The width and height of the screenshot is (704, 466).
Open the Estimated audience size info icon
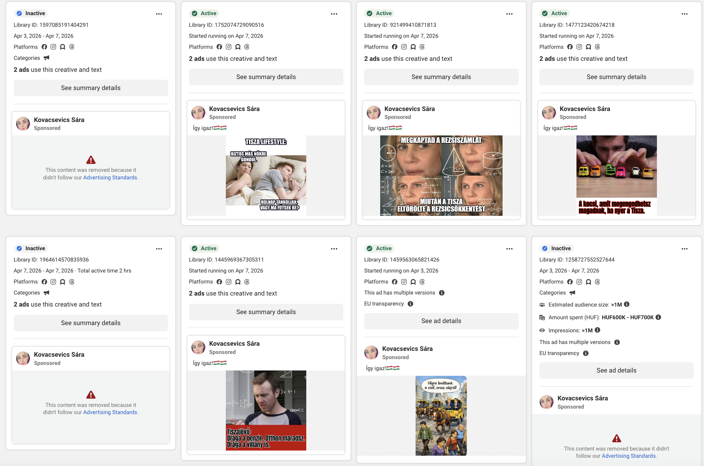point(626,304)
